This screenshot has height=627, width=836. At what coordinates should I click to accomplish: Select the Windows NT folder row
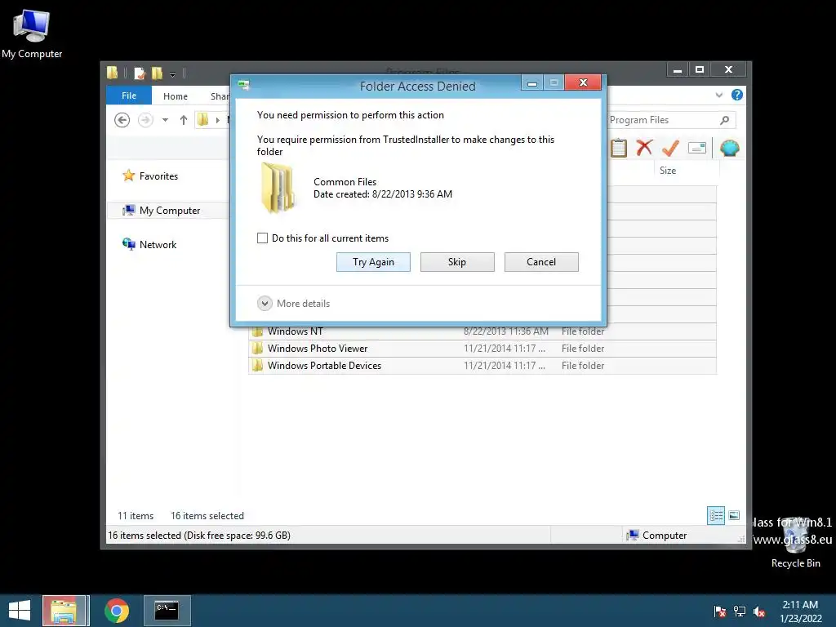(482, 331)
